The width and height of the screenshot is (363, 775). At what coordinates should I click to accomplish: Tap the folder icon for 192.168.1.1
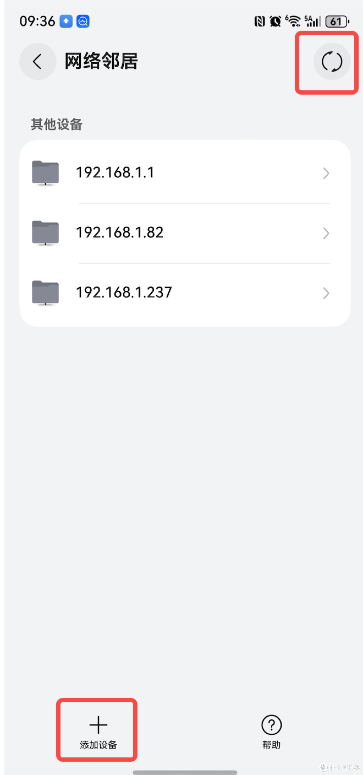tap(45, 173)
